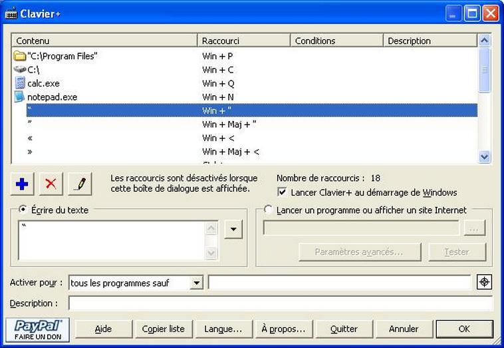The height and width of the screenshot is (348, 504).
Task: Select Lancer un programme radio option
Action: pyautogui.click(x=269, y=210)
